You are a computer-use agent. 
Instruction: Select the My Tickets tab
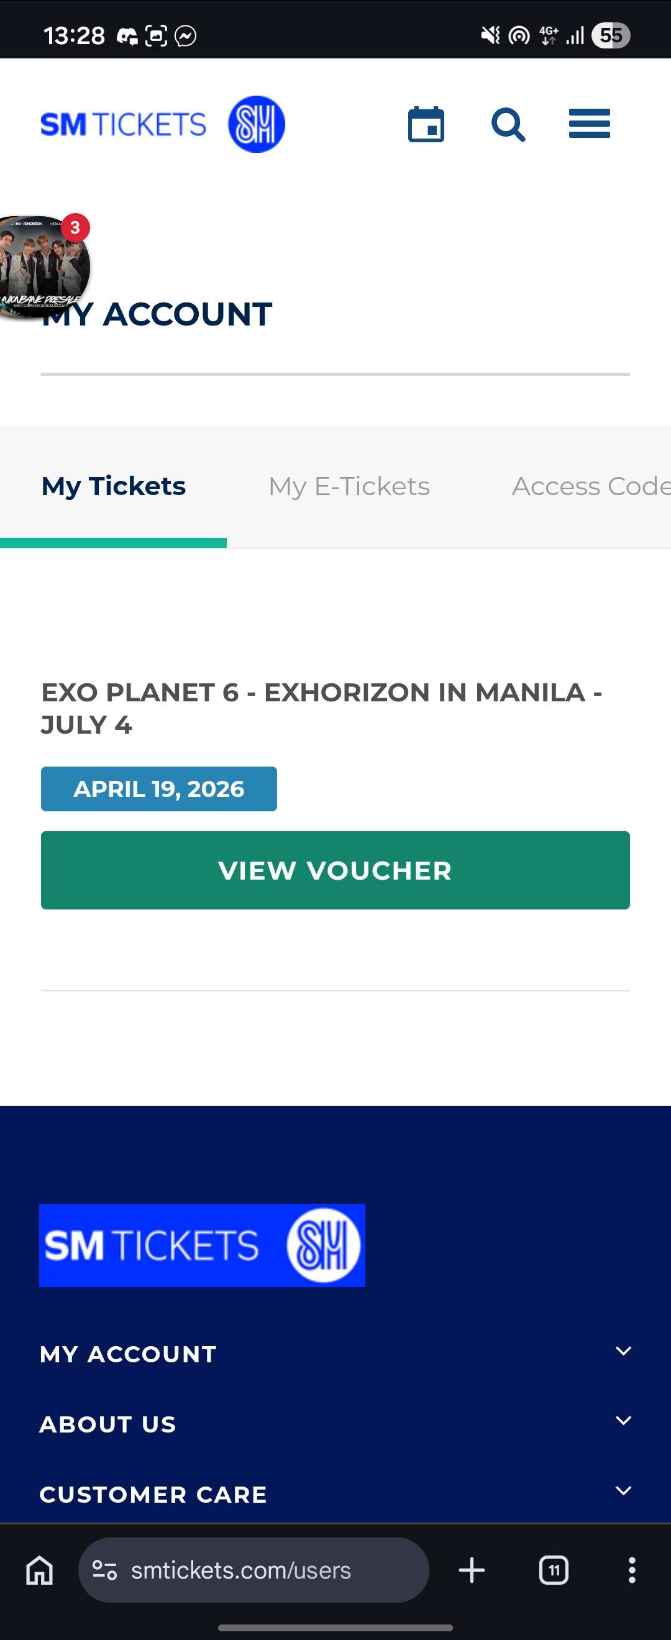click(x=113, y=486)
